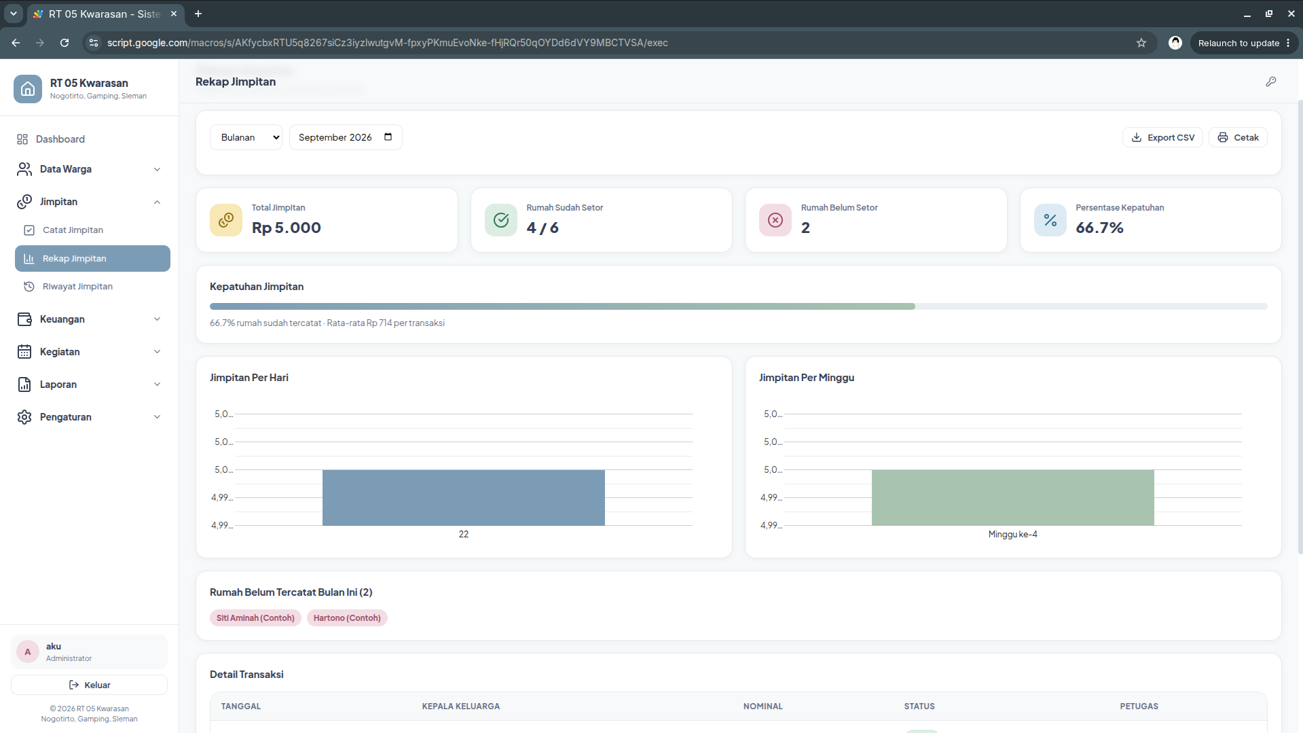Open the Bulanan period dropdown
The width and height of the screenshot is (1303, 733).
246,137
